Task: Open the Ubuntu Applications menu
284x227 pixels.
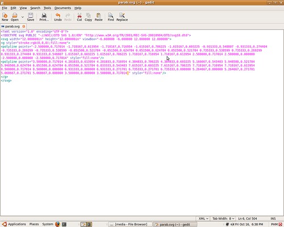Action: click(14, 224)
